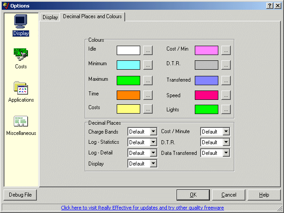The height and width of the screenshot is (213, 284).
Task: Expand the Cost / Minute decimal dropdown
Action: (x=226, y=131)
